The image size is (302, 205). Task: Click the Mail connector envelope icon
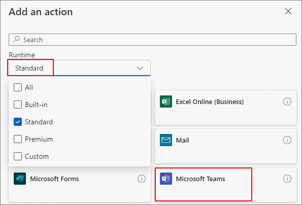pos(166,140)
